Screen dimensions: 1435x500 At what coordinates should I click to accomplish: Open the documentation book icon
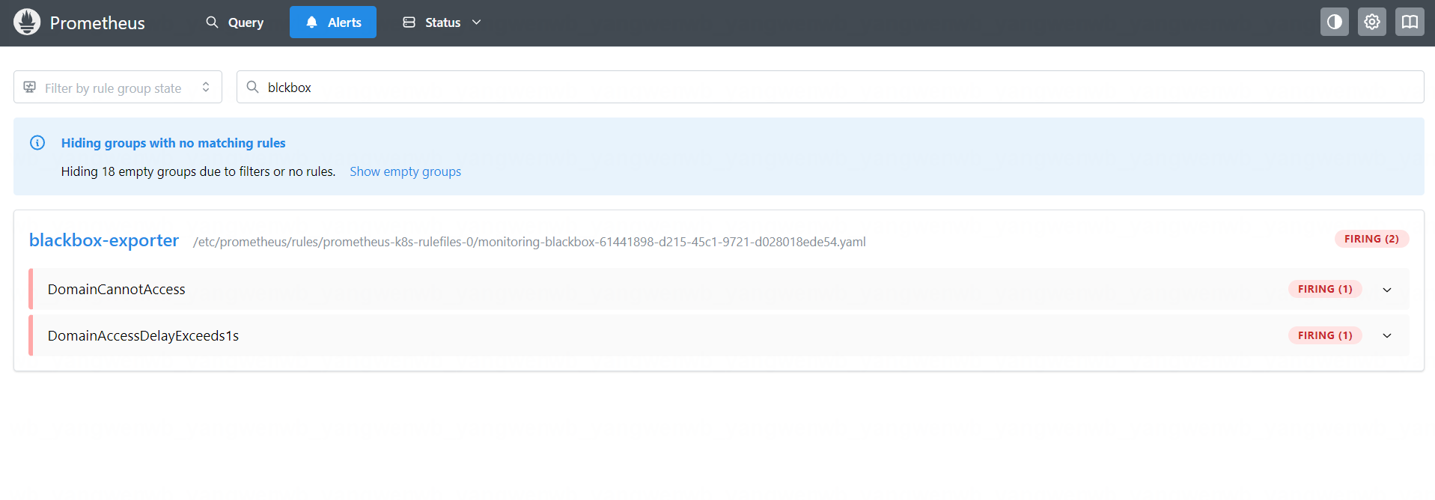pyautogui.click(x=1409, y=22)
